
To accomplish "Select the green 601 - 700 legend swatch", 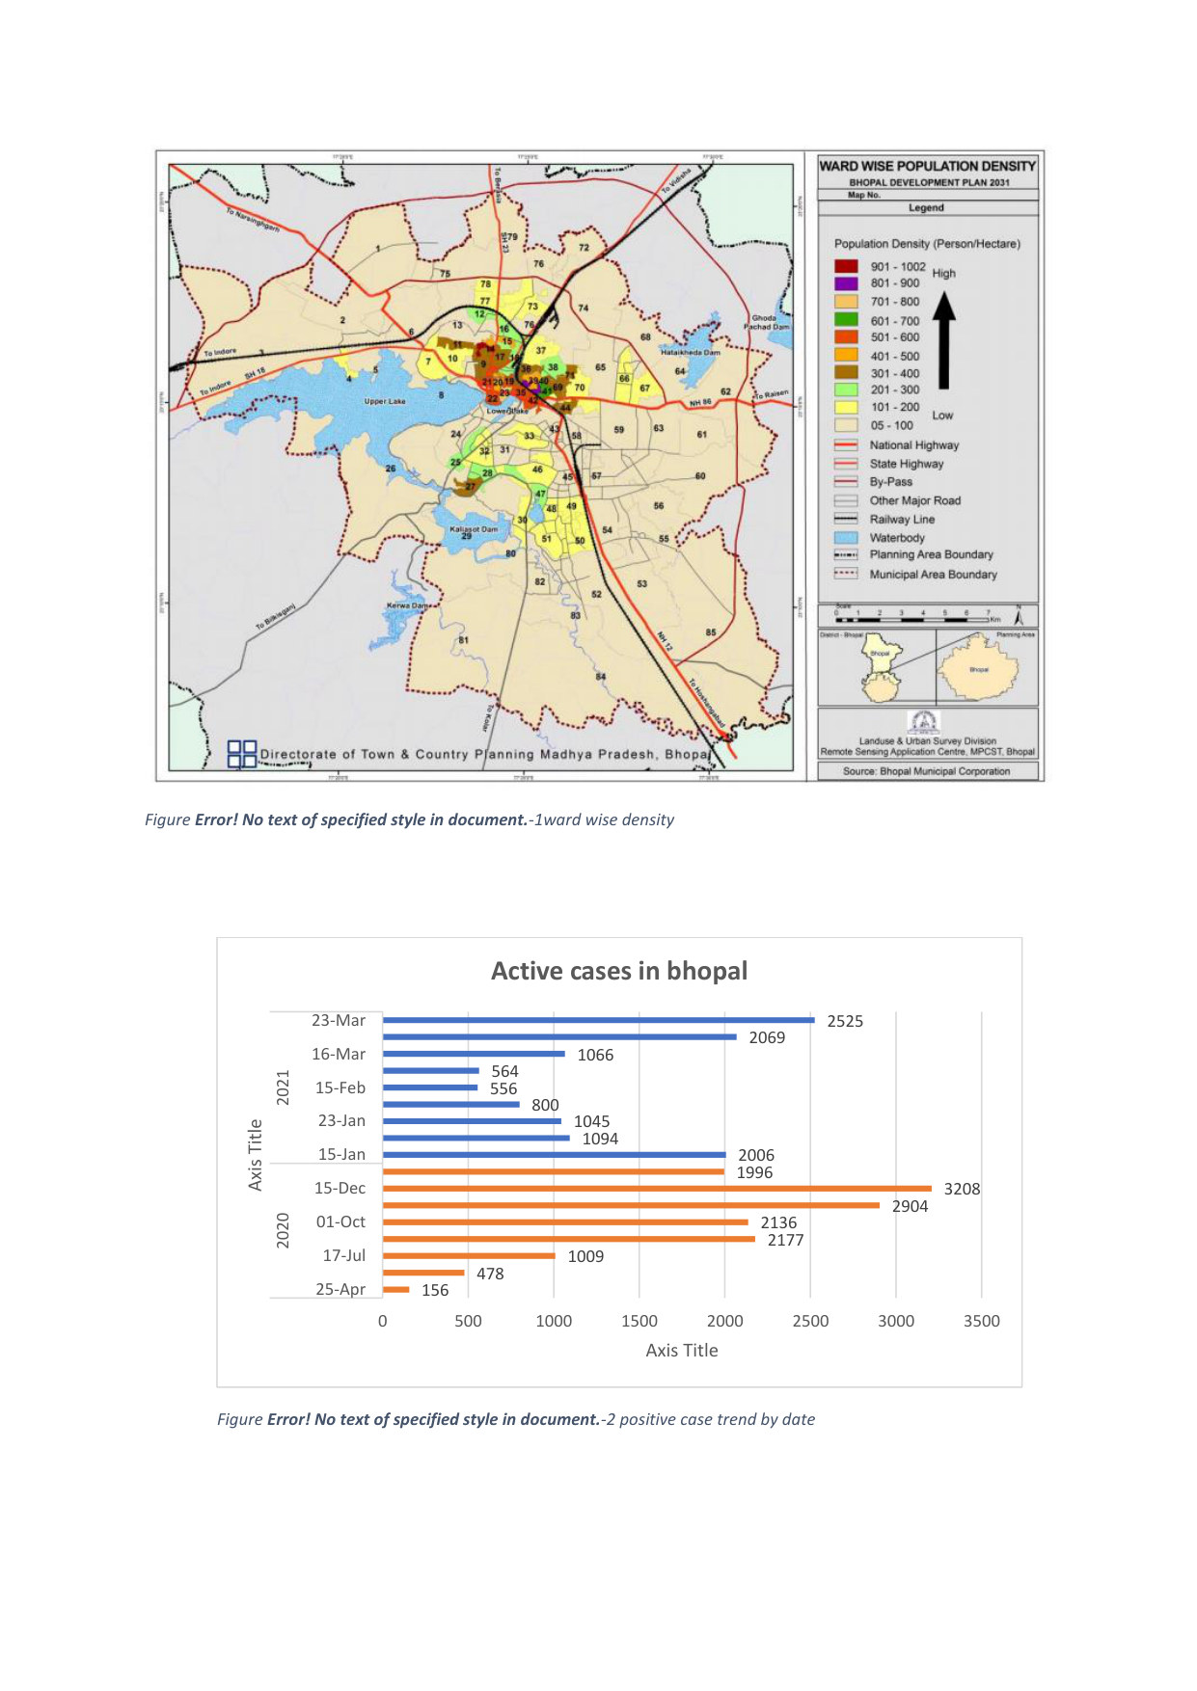I will [846, 320].
